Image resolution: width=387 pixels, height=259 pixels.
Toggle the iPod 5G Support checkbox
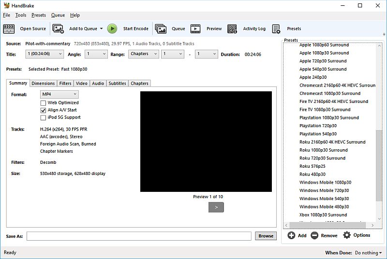(43, 118)
